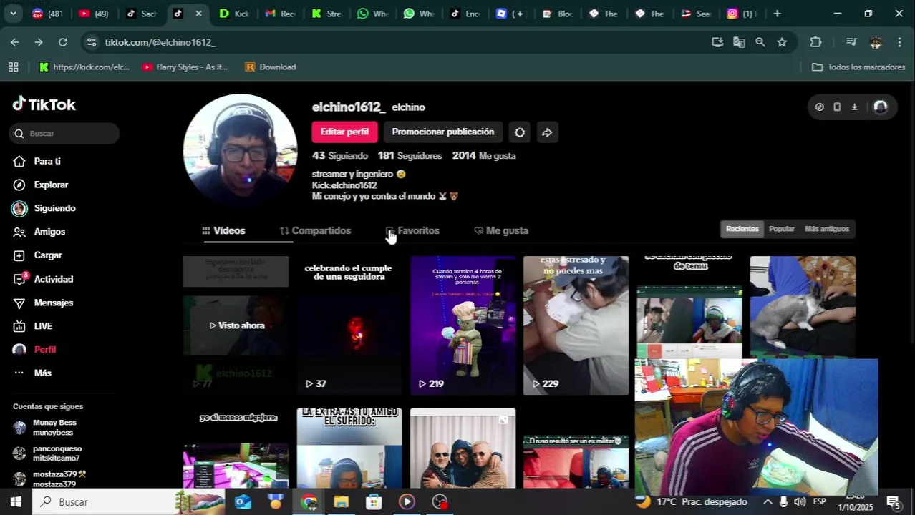Show hidden system tray icons
The height and width of the screenshot is (515, 915).
coord(768,502)
